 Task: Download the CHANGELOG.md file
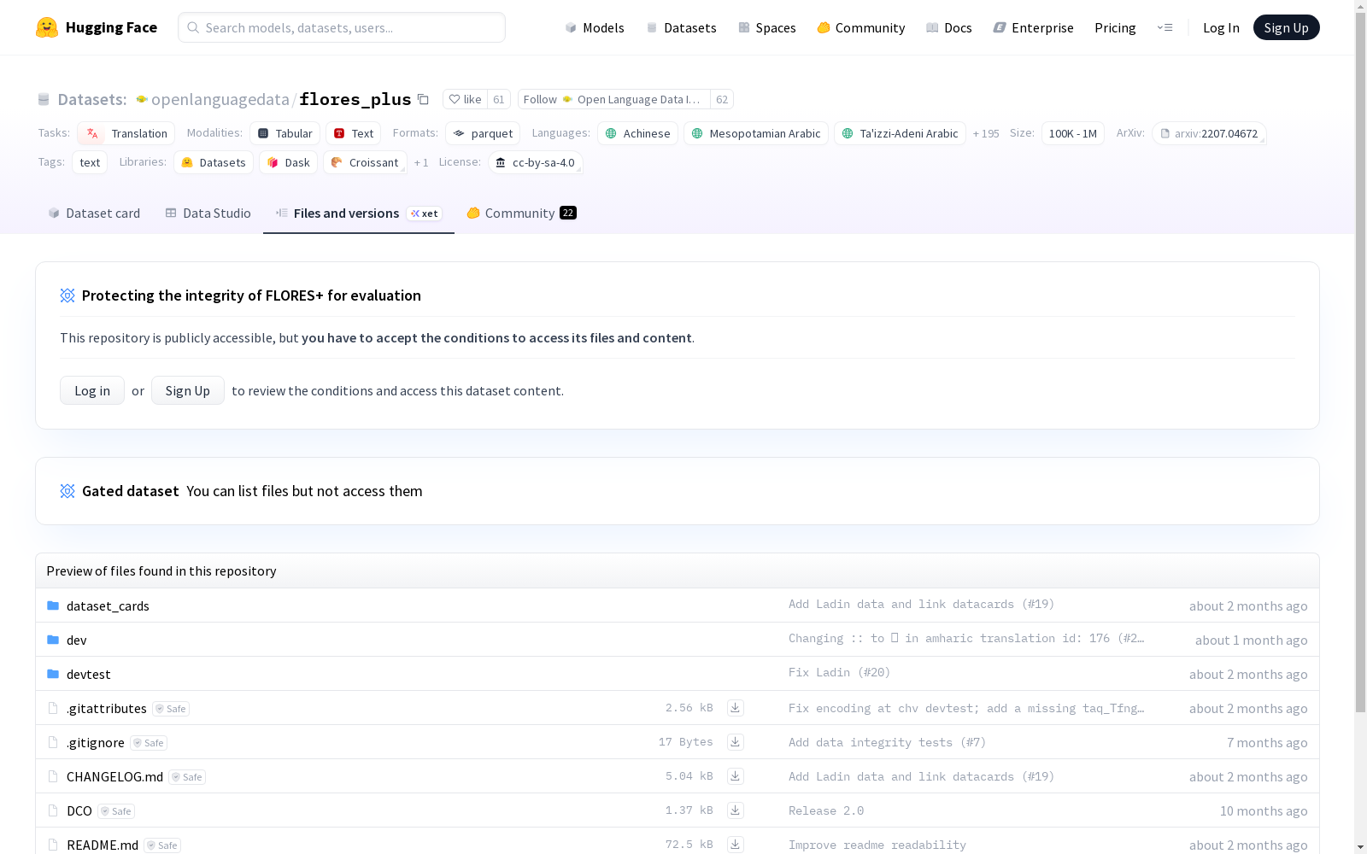[735, 775]
